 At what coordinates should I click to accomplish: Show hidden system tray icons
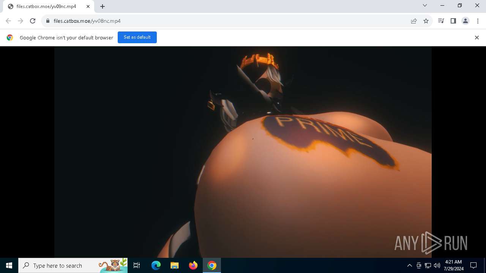pyautogui.click(x=409, y=265)
